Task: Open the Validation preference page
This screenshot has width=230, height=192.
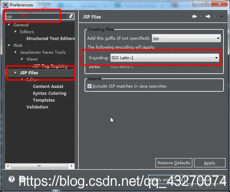Action: coord(37,107)
